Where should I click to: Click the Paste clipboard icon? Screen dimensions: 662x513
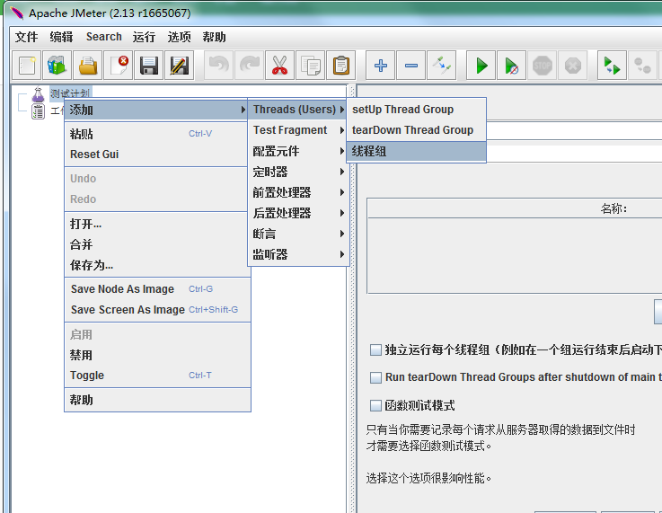[x=340, y=66]
